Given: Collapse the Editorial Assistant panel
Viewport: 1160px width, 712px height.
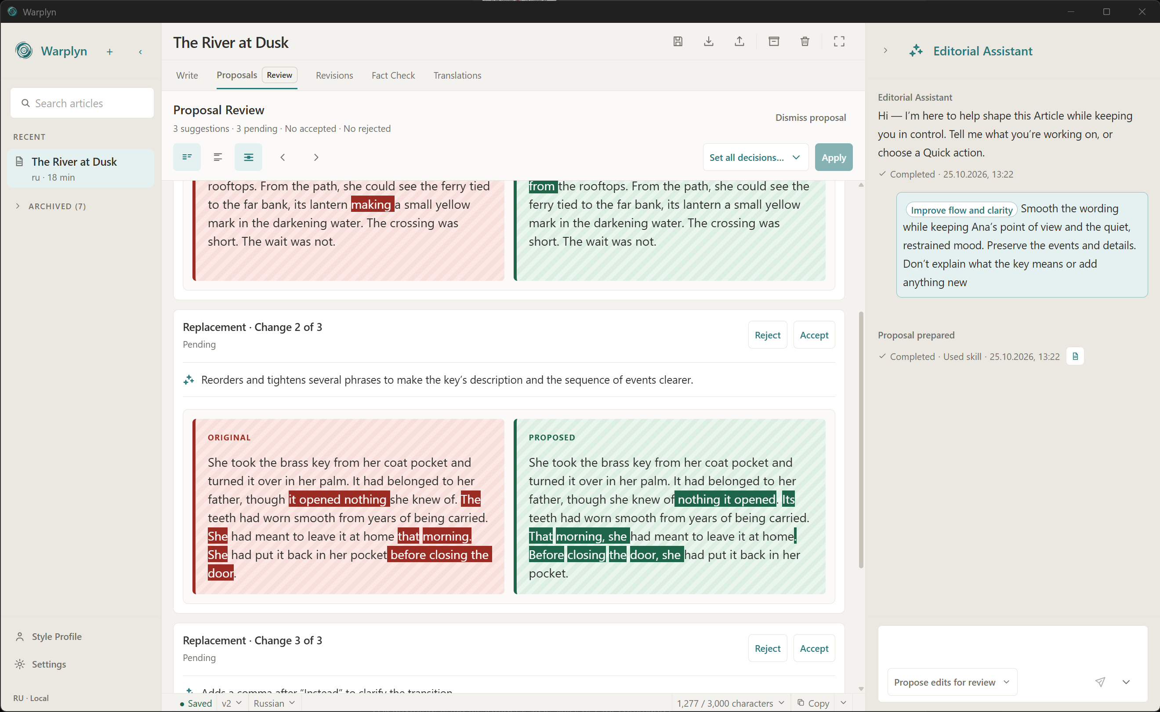Looking at the screenshot, I should pos(885,51).
